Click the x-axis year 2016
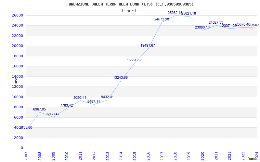Image resolution: width=260 pixels, height=162 pixels. click(148, 156)
